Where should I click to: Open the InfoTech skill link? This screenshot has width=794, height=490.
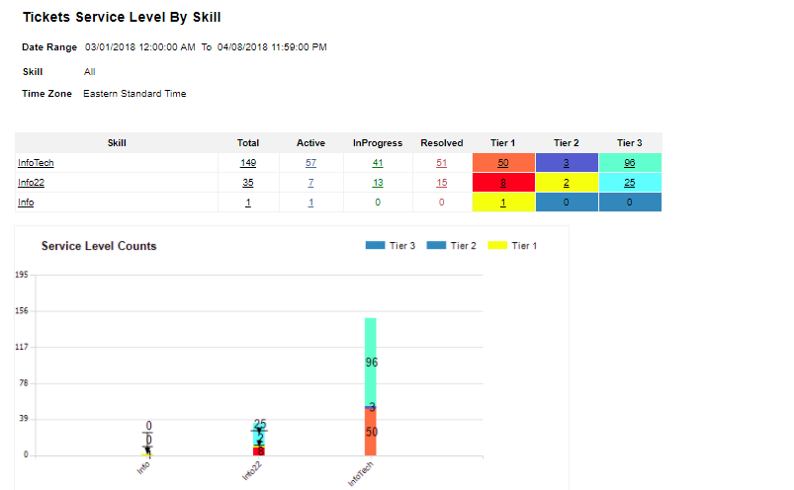[36, 163]
